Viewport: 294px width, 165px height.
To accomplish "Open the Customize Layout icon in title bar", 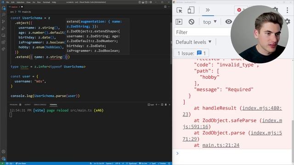I will click(x=151, y=2).
